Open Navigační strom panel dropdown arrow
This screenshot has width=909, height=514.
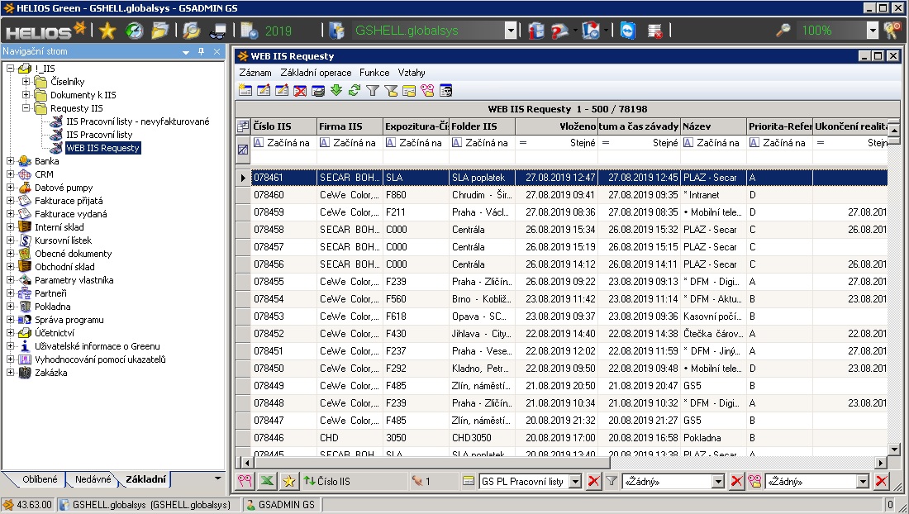(185, 52)
